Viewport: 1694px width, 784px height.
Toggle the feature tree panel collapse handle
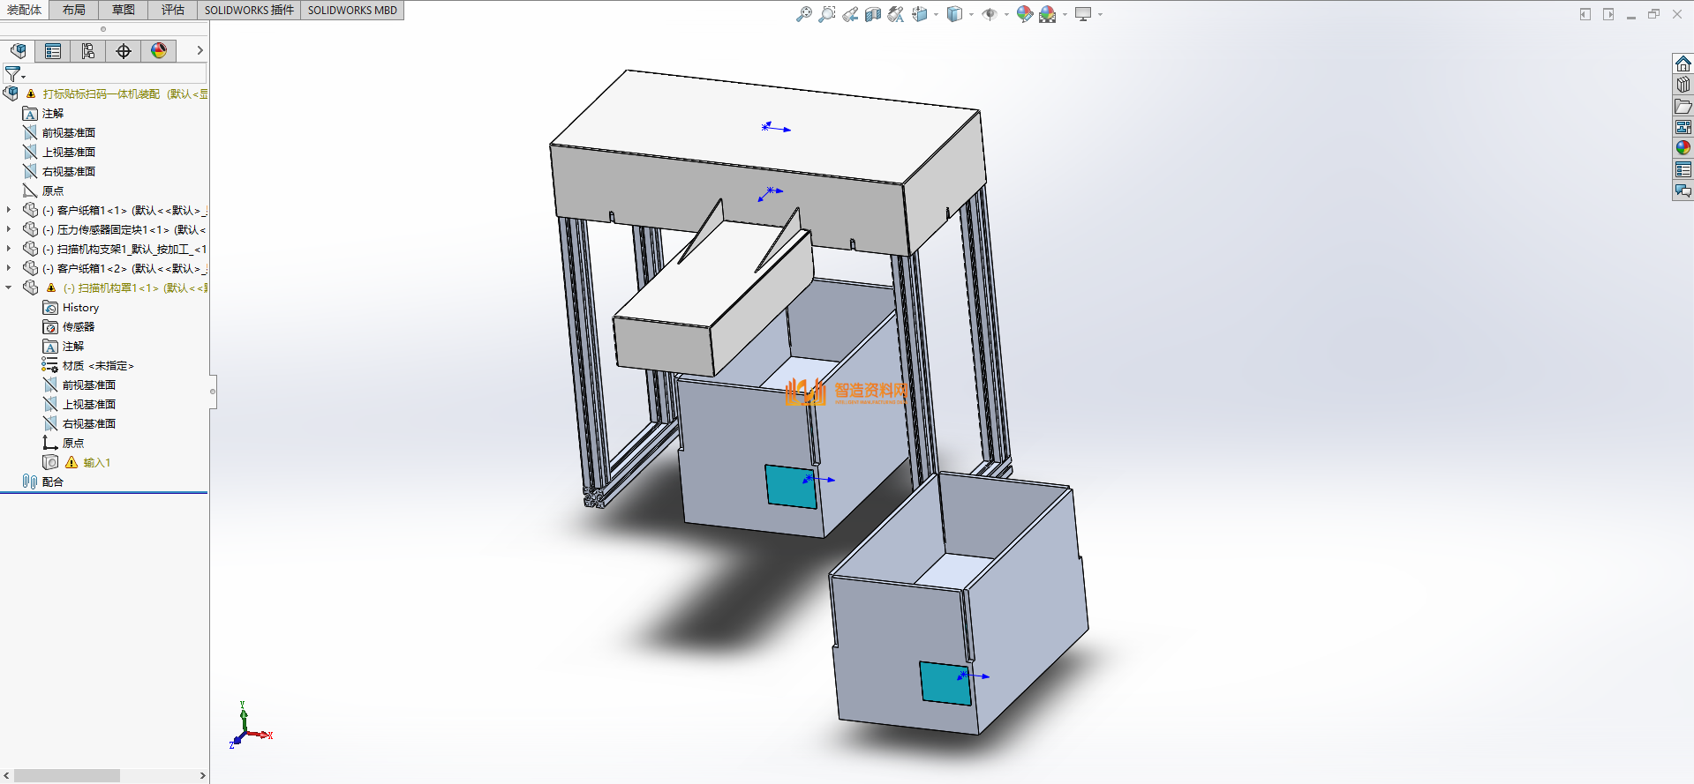click(x=213, y=391)
